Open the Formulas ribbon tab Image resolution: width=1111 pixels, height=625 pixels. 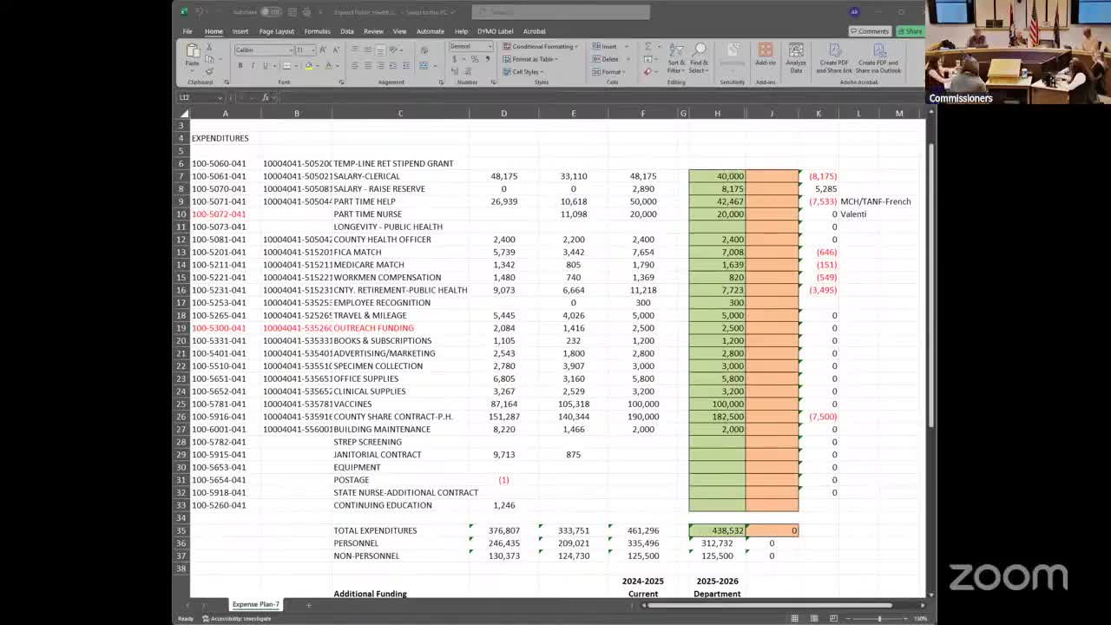tap(317, 31)
